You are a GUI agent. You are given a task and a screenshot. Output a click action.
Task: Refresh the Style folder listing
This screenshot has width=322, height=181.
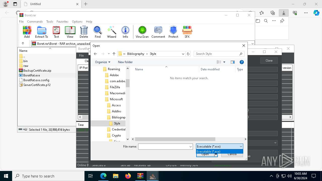[x=188, y=54]
